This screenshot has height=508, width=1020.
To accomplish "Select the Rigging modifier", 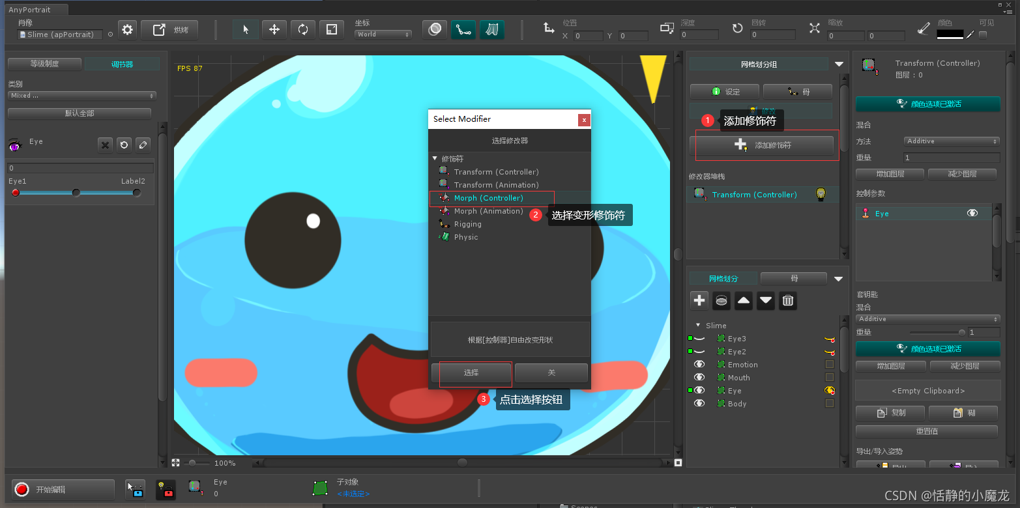I will point(467,224).
